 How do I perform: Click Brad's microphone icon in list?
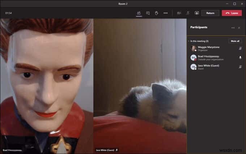240,57
